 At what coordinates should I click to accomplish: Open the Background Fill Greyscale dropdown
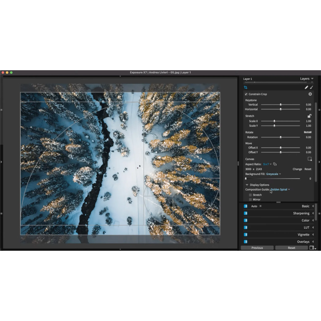274,174
